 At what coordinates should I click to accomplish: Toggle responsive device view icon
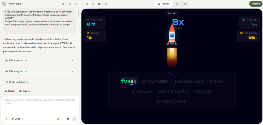coord(99,4)
